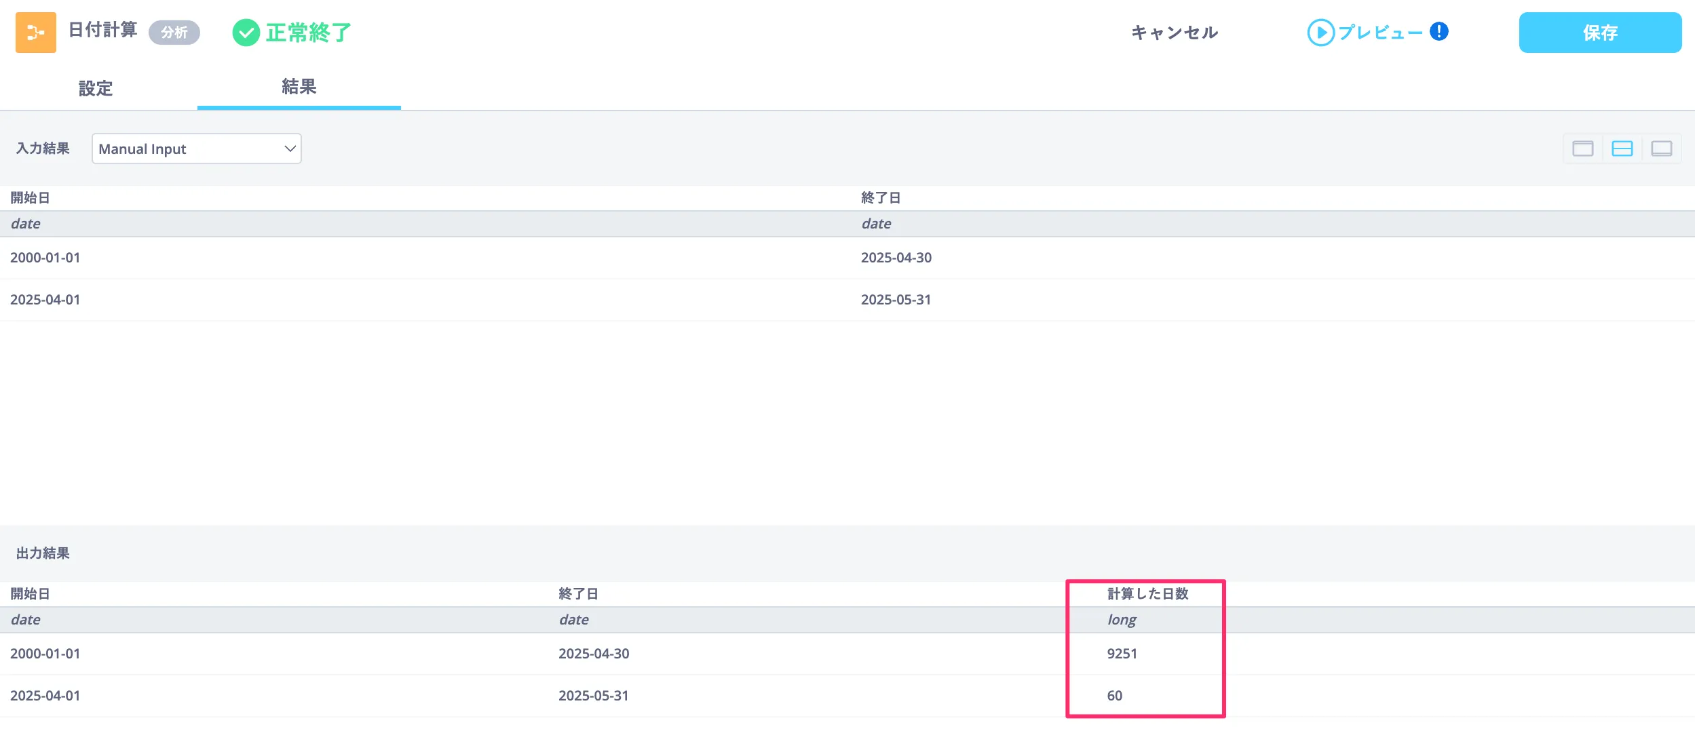The height and width of the screenshot is (731, 1695).
Task: Click the 開始日 header in the input table
Action: [x=30, y=198]
